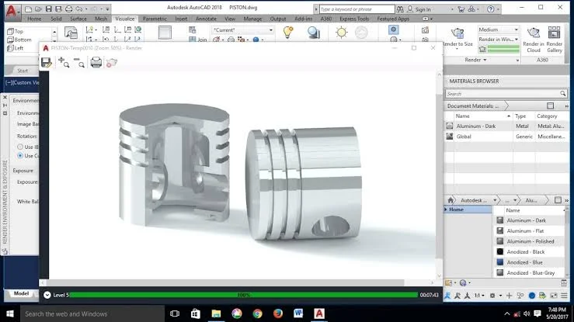Open the AutoCAD application menu logo

[x=12, y=11]
